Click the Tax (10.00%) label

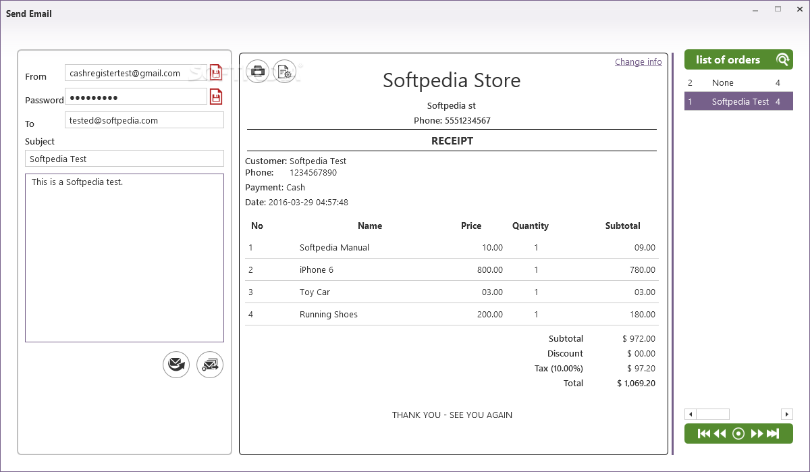click(559, 369)
